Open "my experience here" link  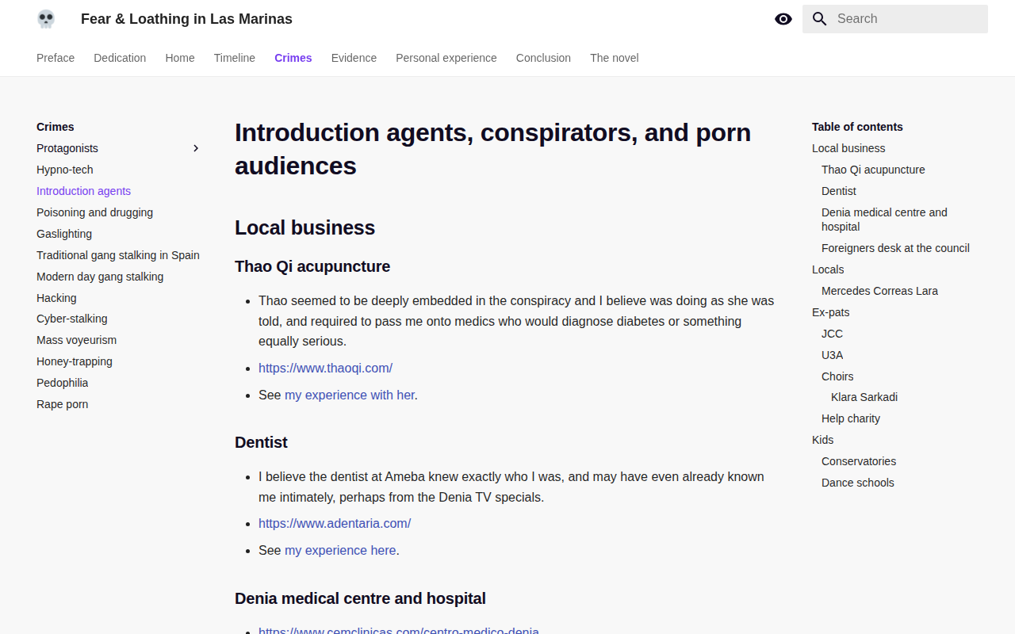click(x=340, y=550)
